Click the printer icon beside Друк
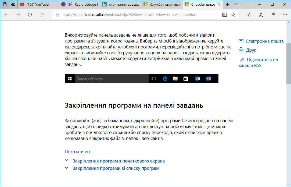 241,50
